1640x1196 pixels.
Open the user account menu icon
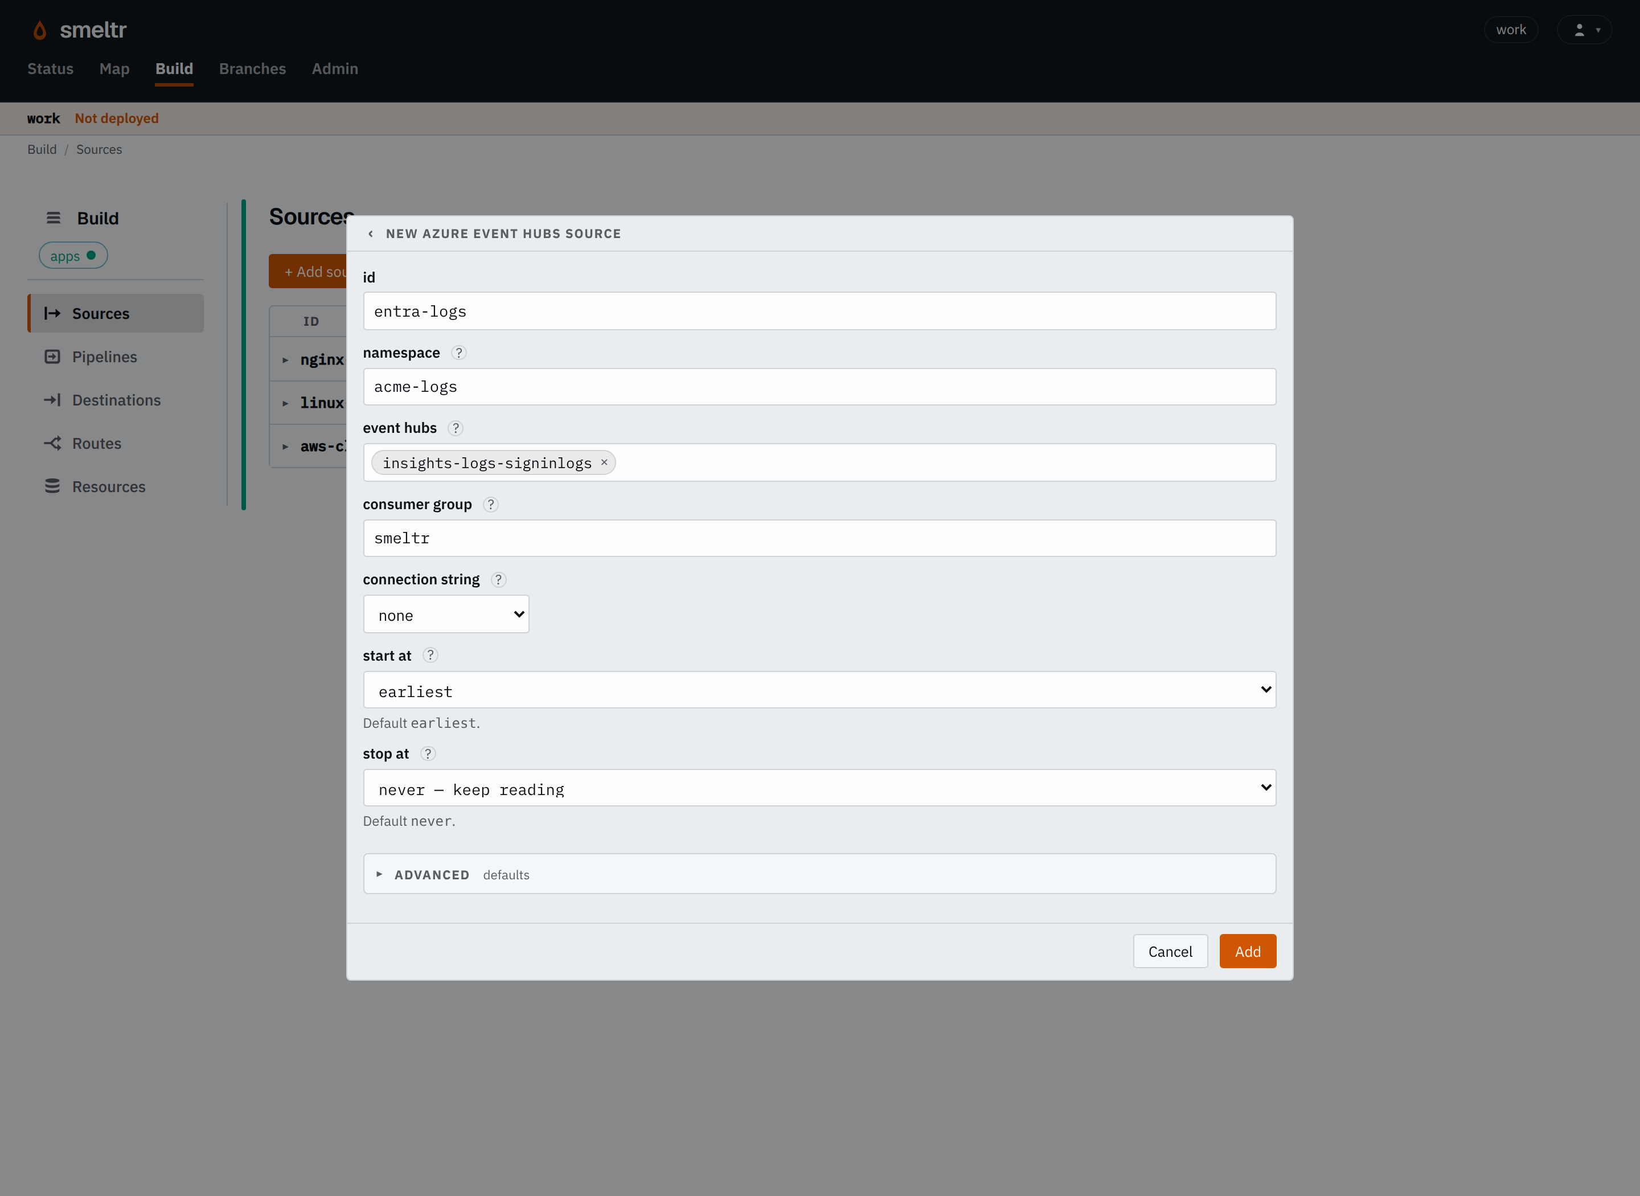1584,30
